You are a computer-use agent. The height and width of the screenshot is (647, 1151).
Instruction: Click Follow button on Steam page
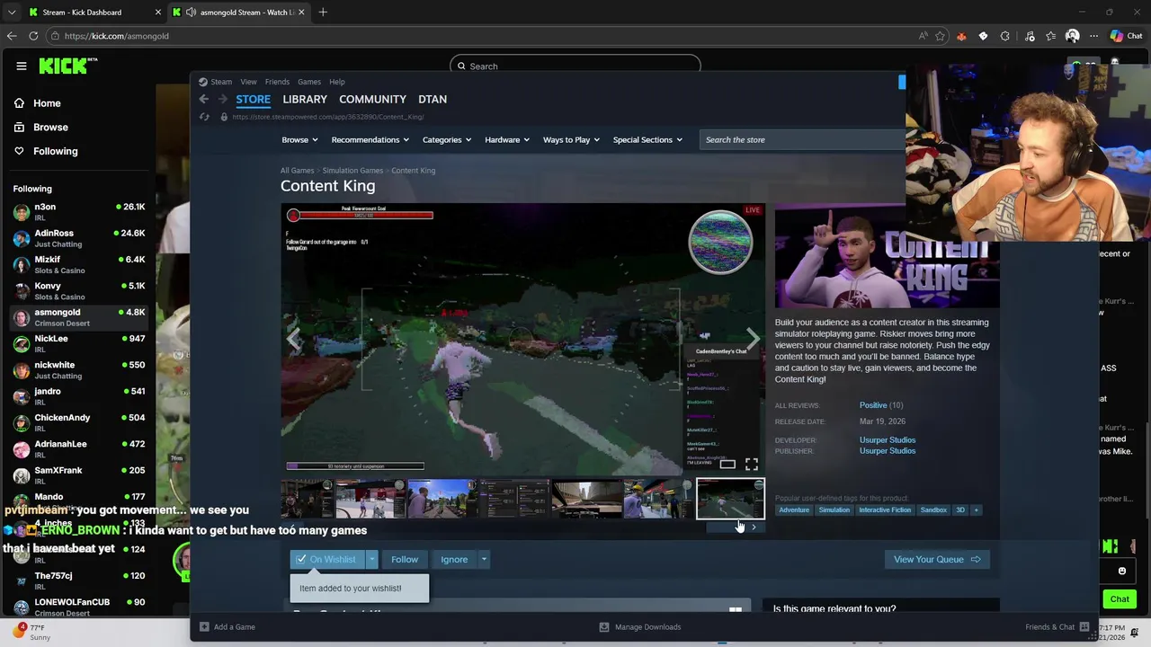click(x=405, y=559)
